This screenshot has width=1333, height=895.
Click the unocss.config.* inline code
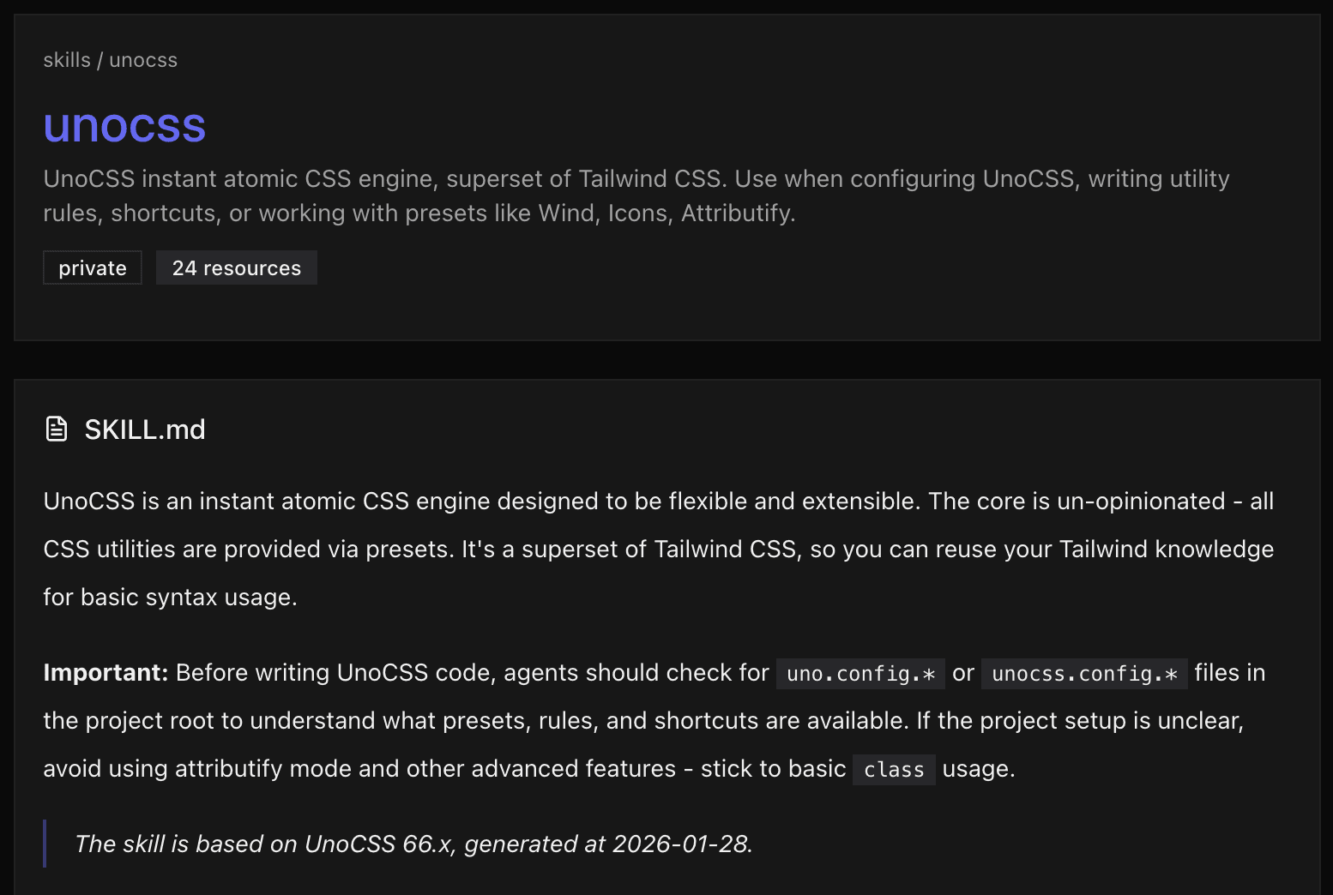click(x=1084, y=674)
